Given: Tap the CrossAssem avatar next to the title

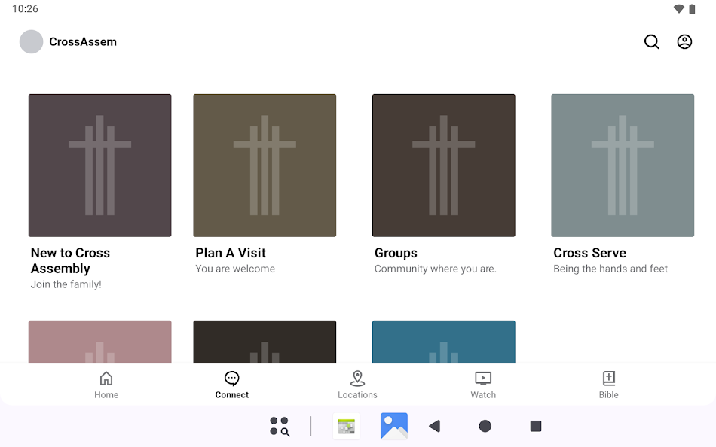Looking at the screenshot, I should tap(31, 41).
